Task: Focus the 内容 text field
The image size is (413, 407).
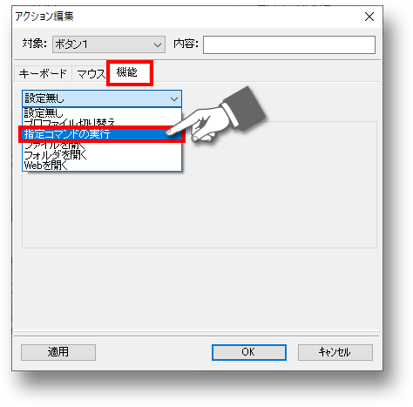Action: (289, 44)
